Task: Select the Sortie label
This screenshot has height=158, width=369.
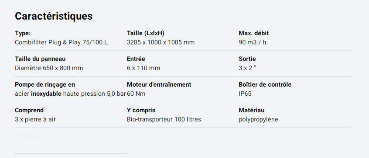Action: point(247,59)
